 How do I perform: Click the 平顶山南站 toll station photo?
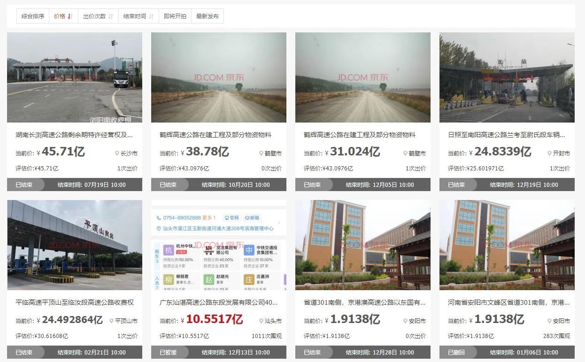75,245
